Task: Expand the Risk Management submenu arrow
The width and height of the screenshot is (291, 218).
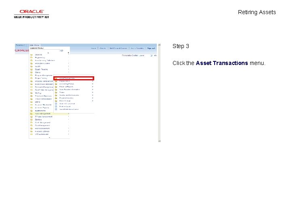Action: [x=68, y=128]
